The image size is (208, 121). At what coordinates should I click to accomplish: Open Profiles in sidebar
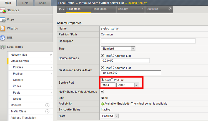tap(18, 74)
